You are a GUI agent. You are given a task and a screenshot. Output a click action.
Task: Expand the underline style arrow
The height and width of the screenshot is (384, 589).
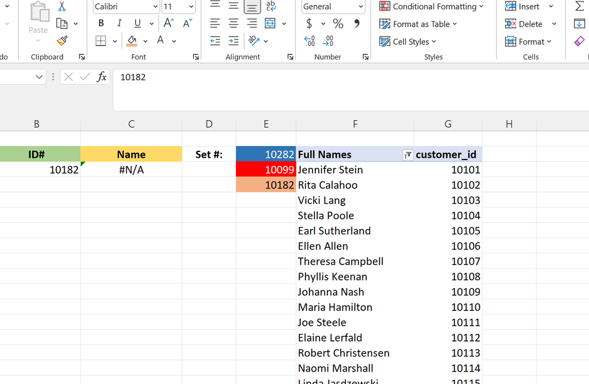click(152, 24)
